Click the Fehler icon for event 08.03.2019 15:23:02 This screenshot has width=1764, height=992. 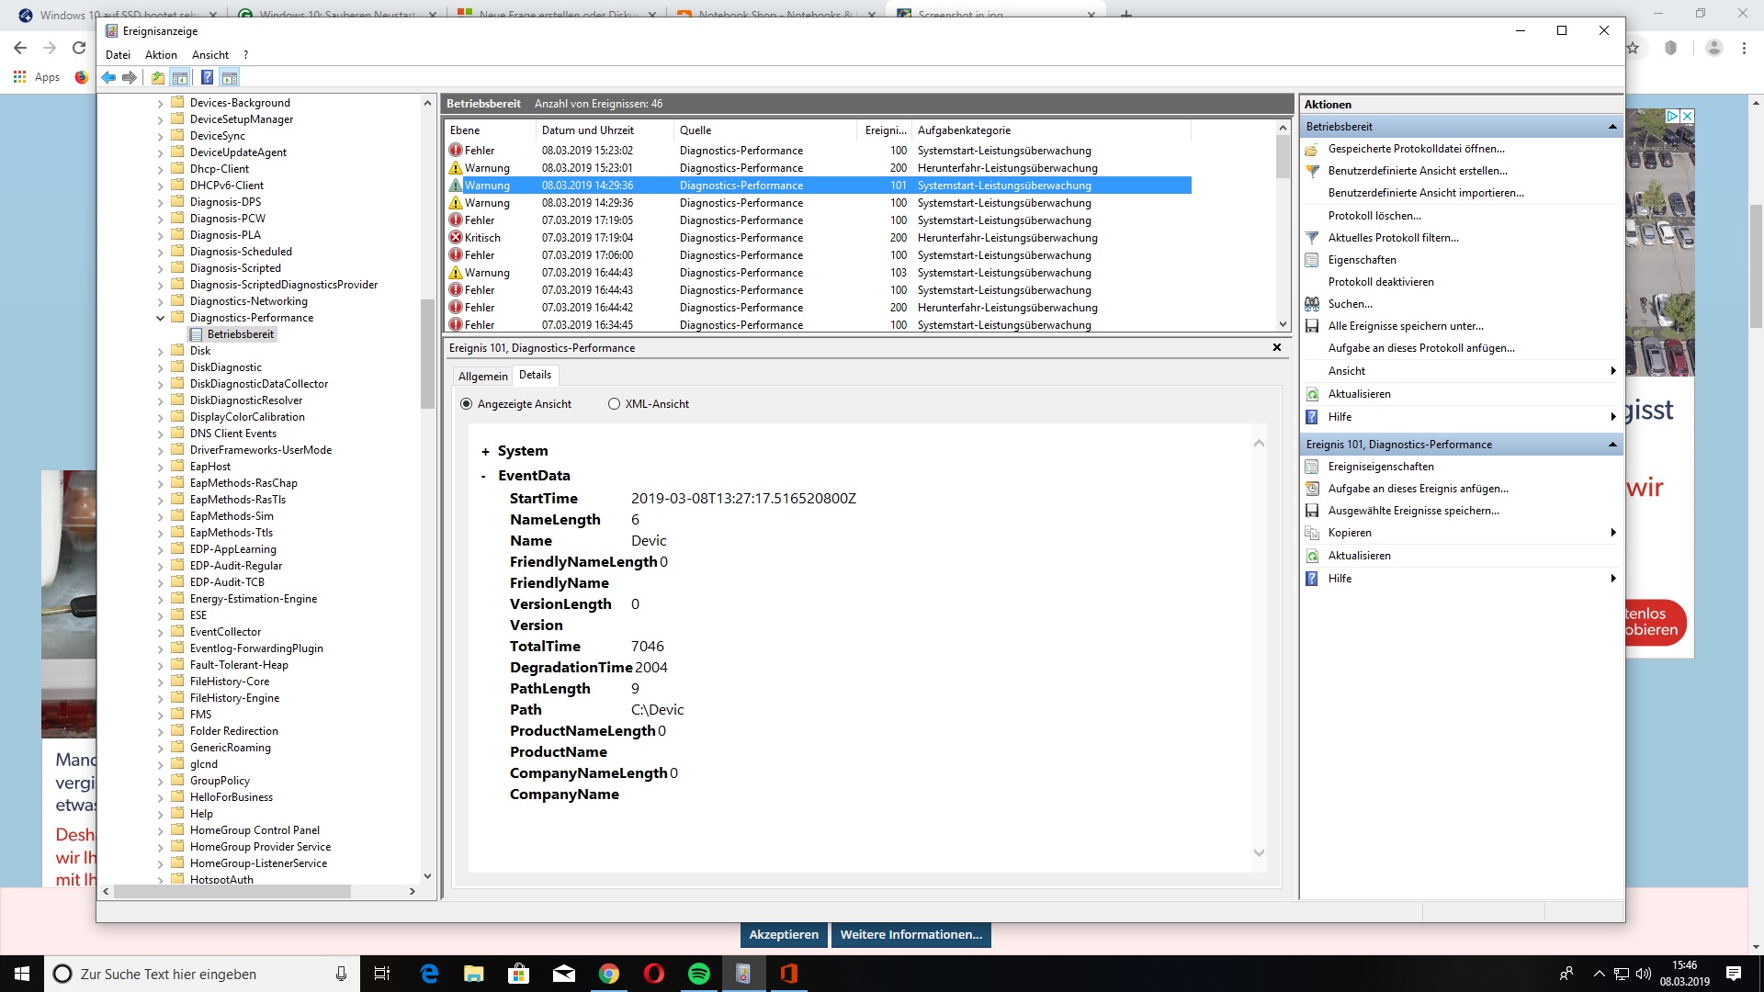(456, 151)
